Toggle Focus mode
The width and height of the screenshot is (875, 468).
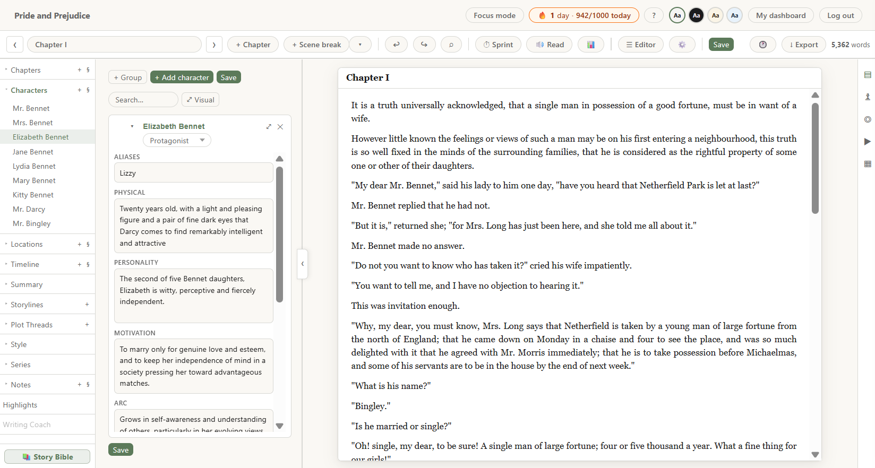495,15
